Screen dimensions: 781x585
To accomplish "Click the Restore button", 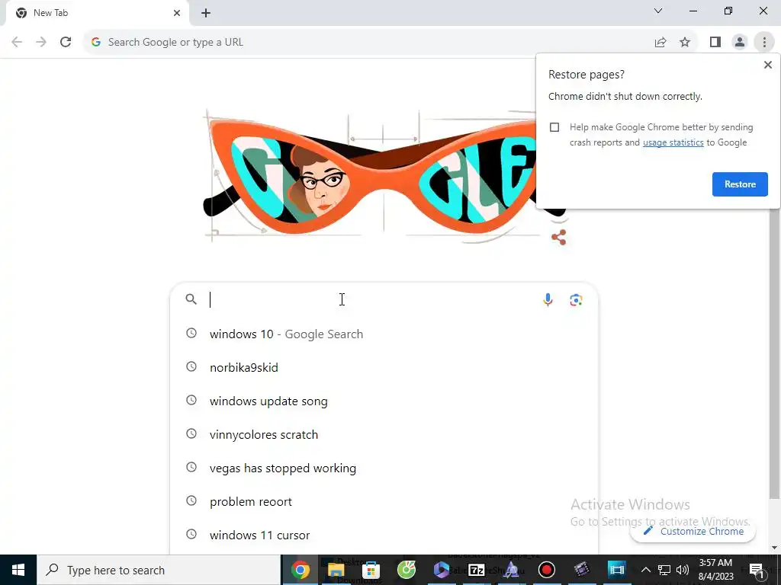I will coord(740,184).
